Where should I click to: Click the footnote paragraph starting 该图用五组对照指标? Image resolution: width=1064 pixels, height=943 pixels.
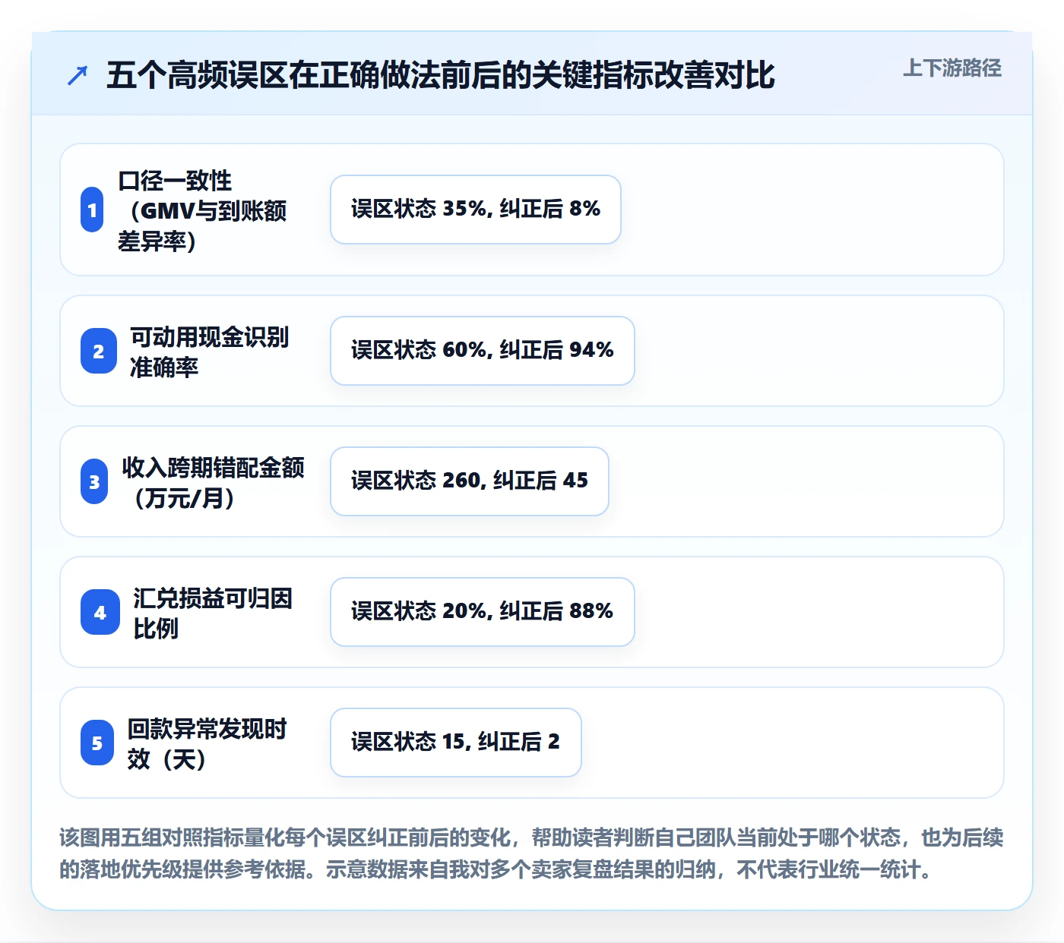[x=531, y=853]
